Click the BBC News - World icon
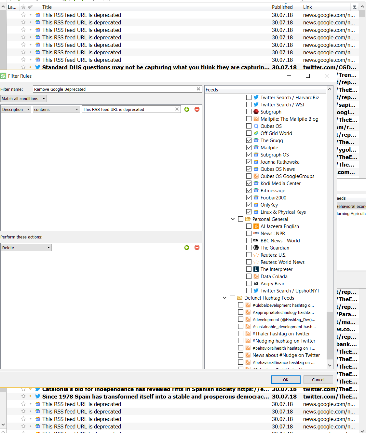The image size is (366, 433). click(256, 240)
